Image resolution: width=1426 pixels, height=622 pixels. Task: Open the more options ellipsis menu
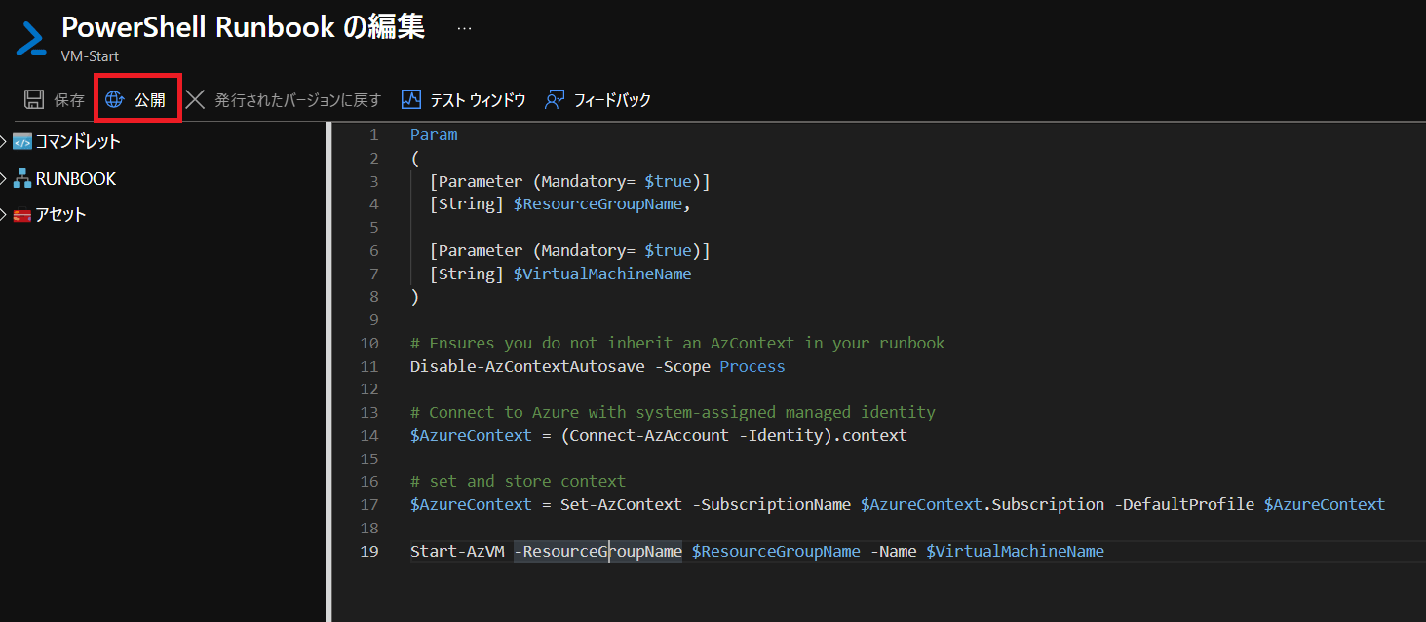464,29
